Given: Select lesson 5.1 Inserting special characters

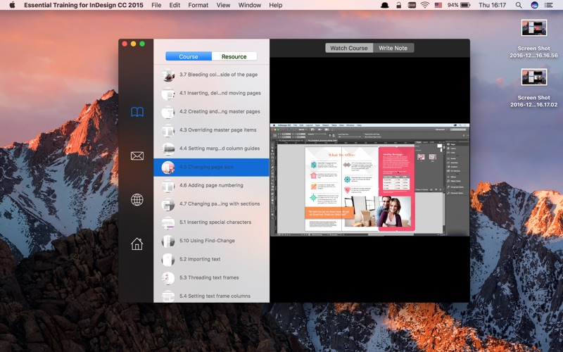Looking at the screenshot, I should click(212, 222).
